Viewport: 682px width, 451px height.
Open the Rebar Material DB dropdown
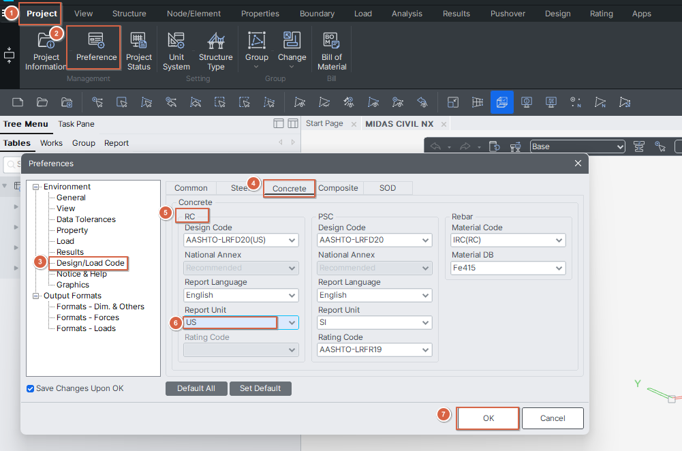pos(508,268)
